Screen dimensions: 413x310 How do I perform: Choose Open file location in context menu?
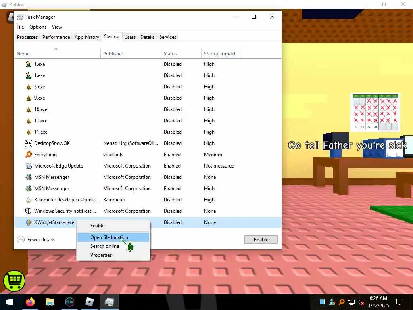click(113, 237)
